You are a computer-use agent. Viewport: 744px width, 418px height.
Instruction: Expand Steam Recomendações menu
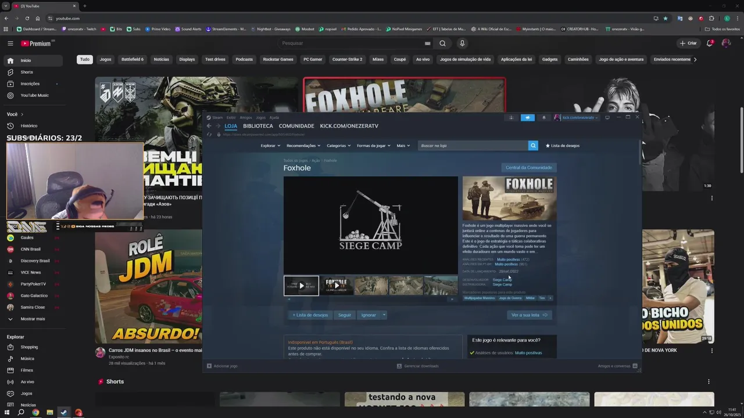(x=303, y=146)
